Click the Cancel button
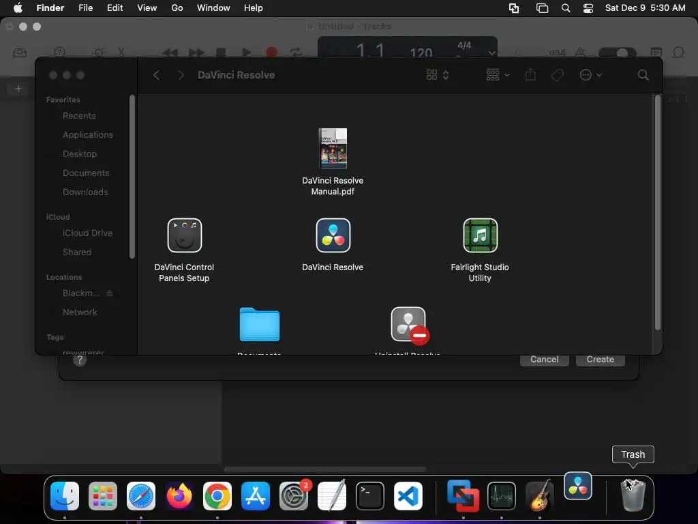Screen dimensions: 698x524 click(545, 360)
